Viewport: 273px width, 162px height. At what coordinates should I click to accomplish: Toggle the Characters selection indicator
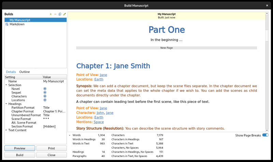[45, 96]
